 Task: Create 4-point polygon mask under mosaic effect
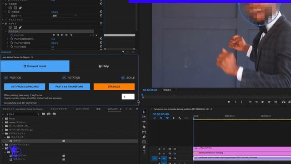(15, 27)
